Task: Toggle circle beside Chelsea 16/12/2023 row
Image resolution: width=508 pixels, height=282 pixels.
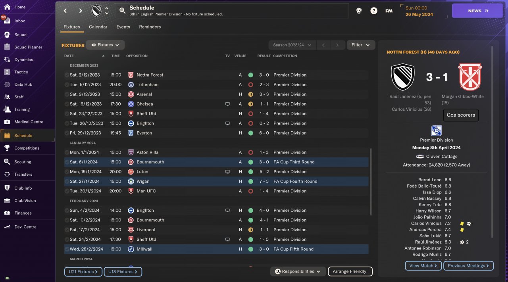Action: point(67,104)
